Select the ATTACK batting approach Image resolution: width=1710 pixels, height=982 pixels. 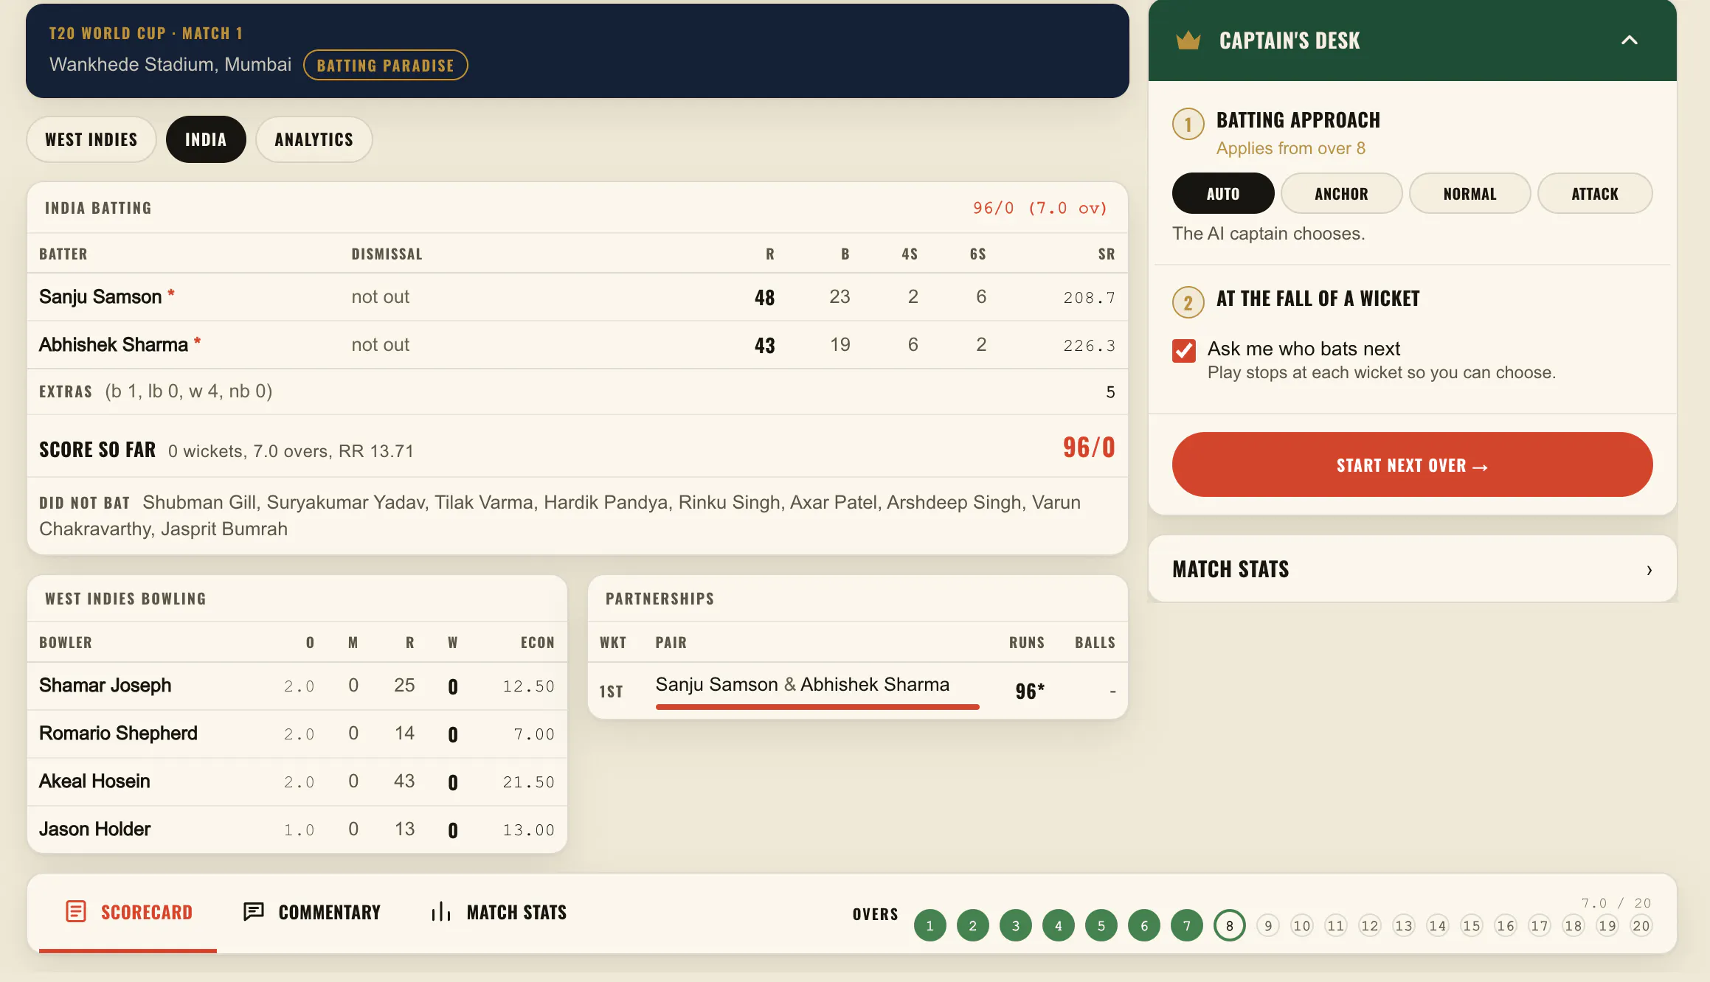[x=1594, y=193]
